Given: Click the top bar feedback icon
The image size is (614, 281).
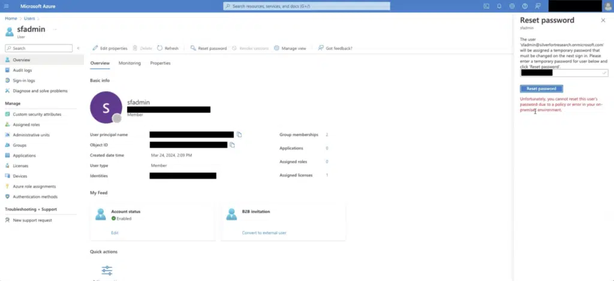Looking at the screenshot, I should [x=538, y=6].
